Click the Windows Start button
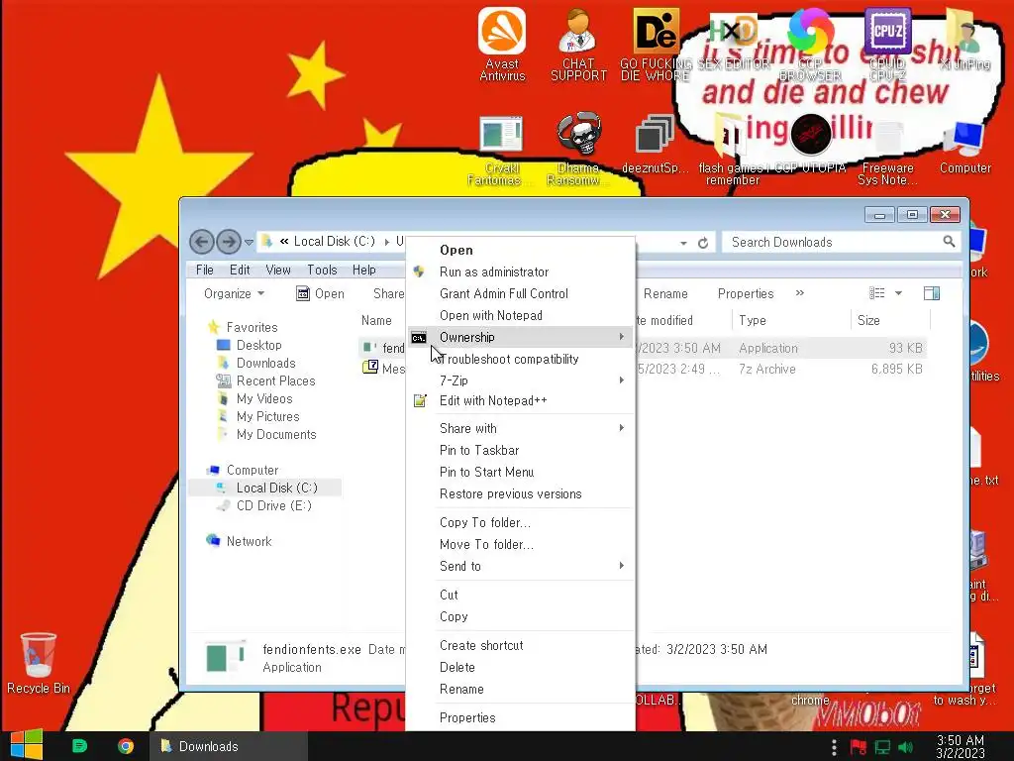Screen dimensions: 1014x761 point(27,745)
